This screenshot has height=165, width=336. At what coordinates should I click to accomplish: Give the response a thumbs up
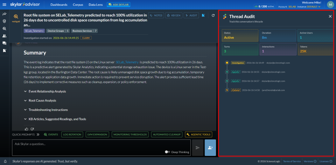pos(26,129)
